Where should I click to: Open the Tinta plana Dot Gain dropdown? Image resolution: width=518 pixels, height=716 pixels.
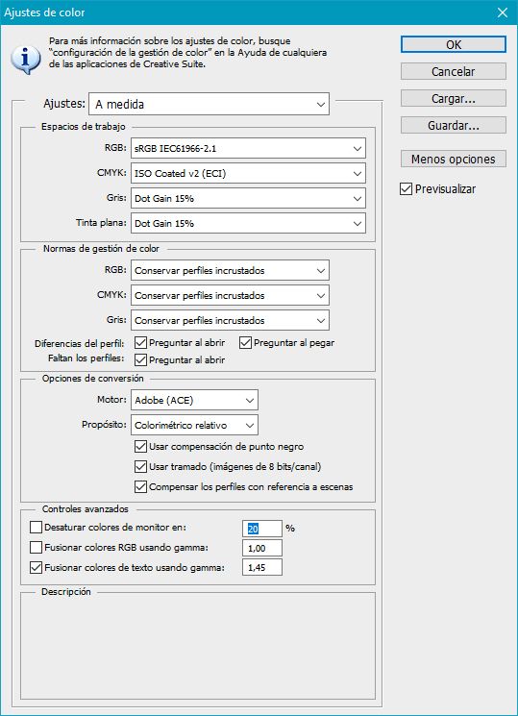point(248,223)
